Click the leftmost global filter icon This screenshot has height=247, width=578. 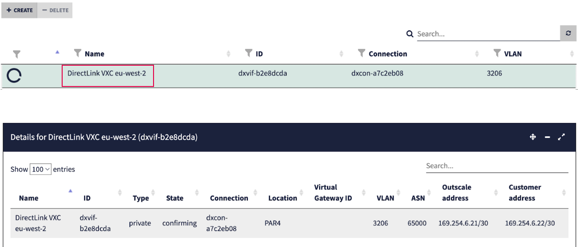tap(17, 54)
